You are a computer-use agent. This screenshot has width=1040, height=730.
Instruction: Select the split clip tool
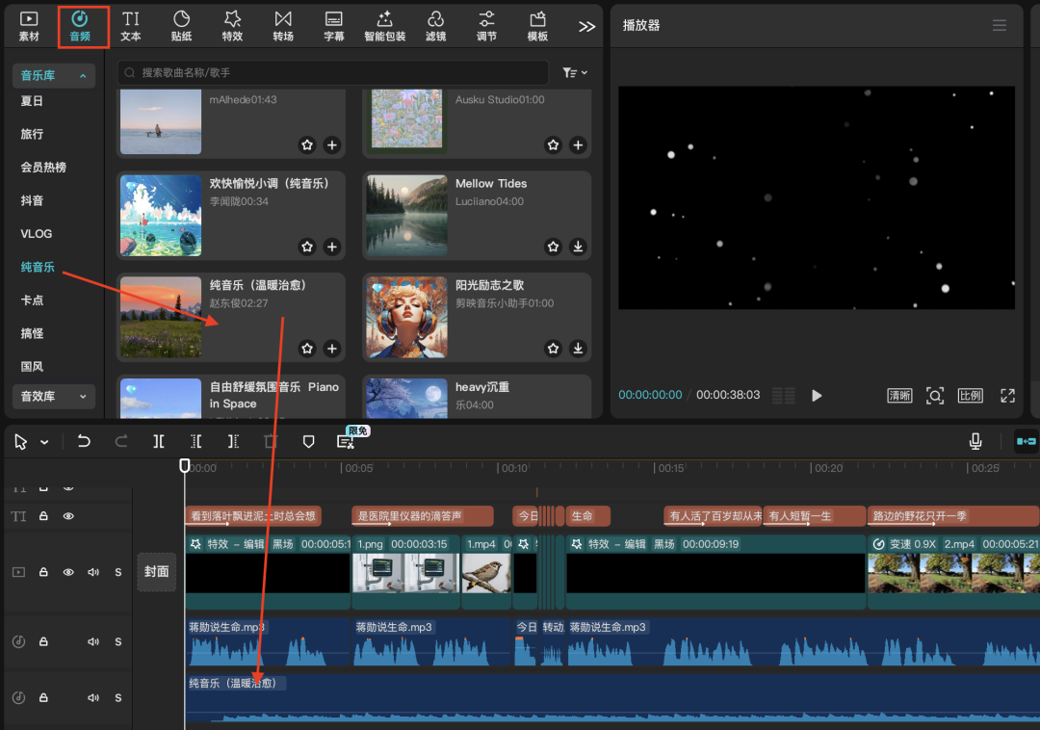pyautogui.click(x=159, y=441)
